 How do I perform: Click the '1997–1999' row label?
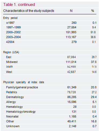(x=13, y=27)
